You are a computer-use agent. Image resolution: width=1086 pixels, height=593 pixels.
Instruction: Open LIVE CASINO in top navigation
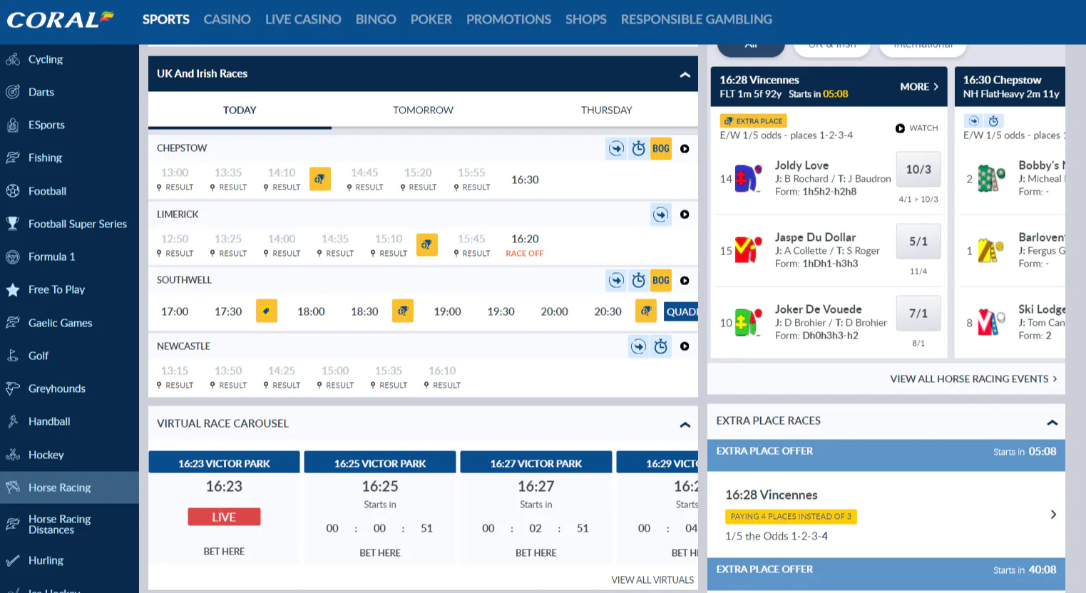coord(303,19)
